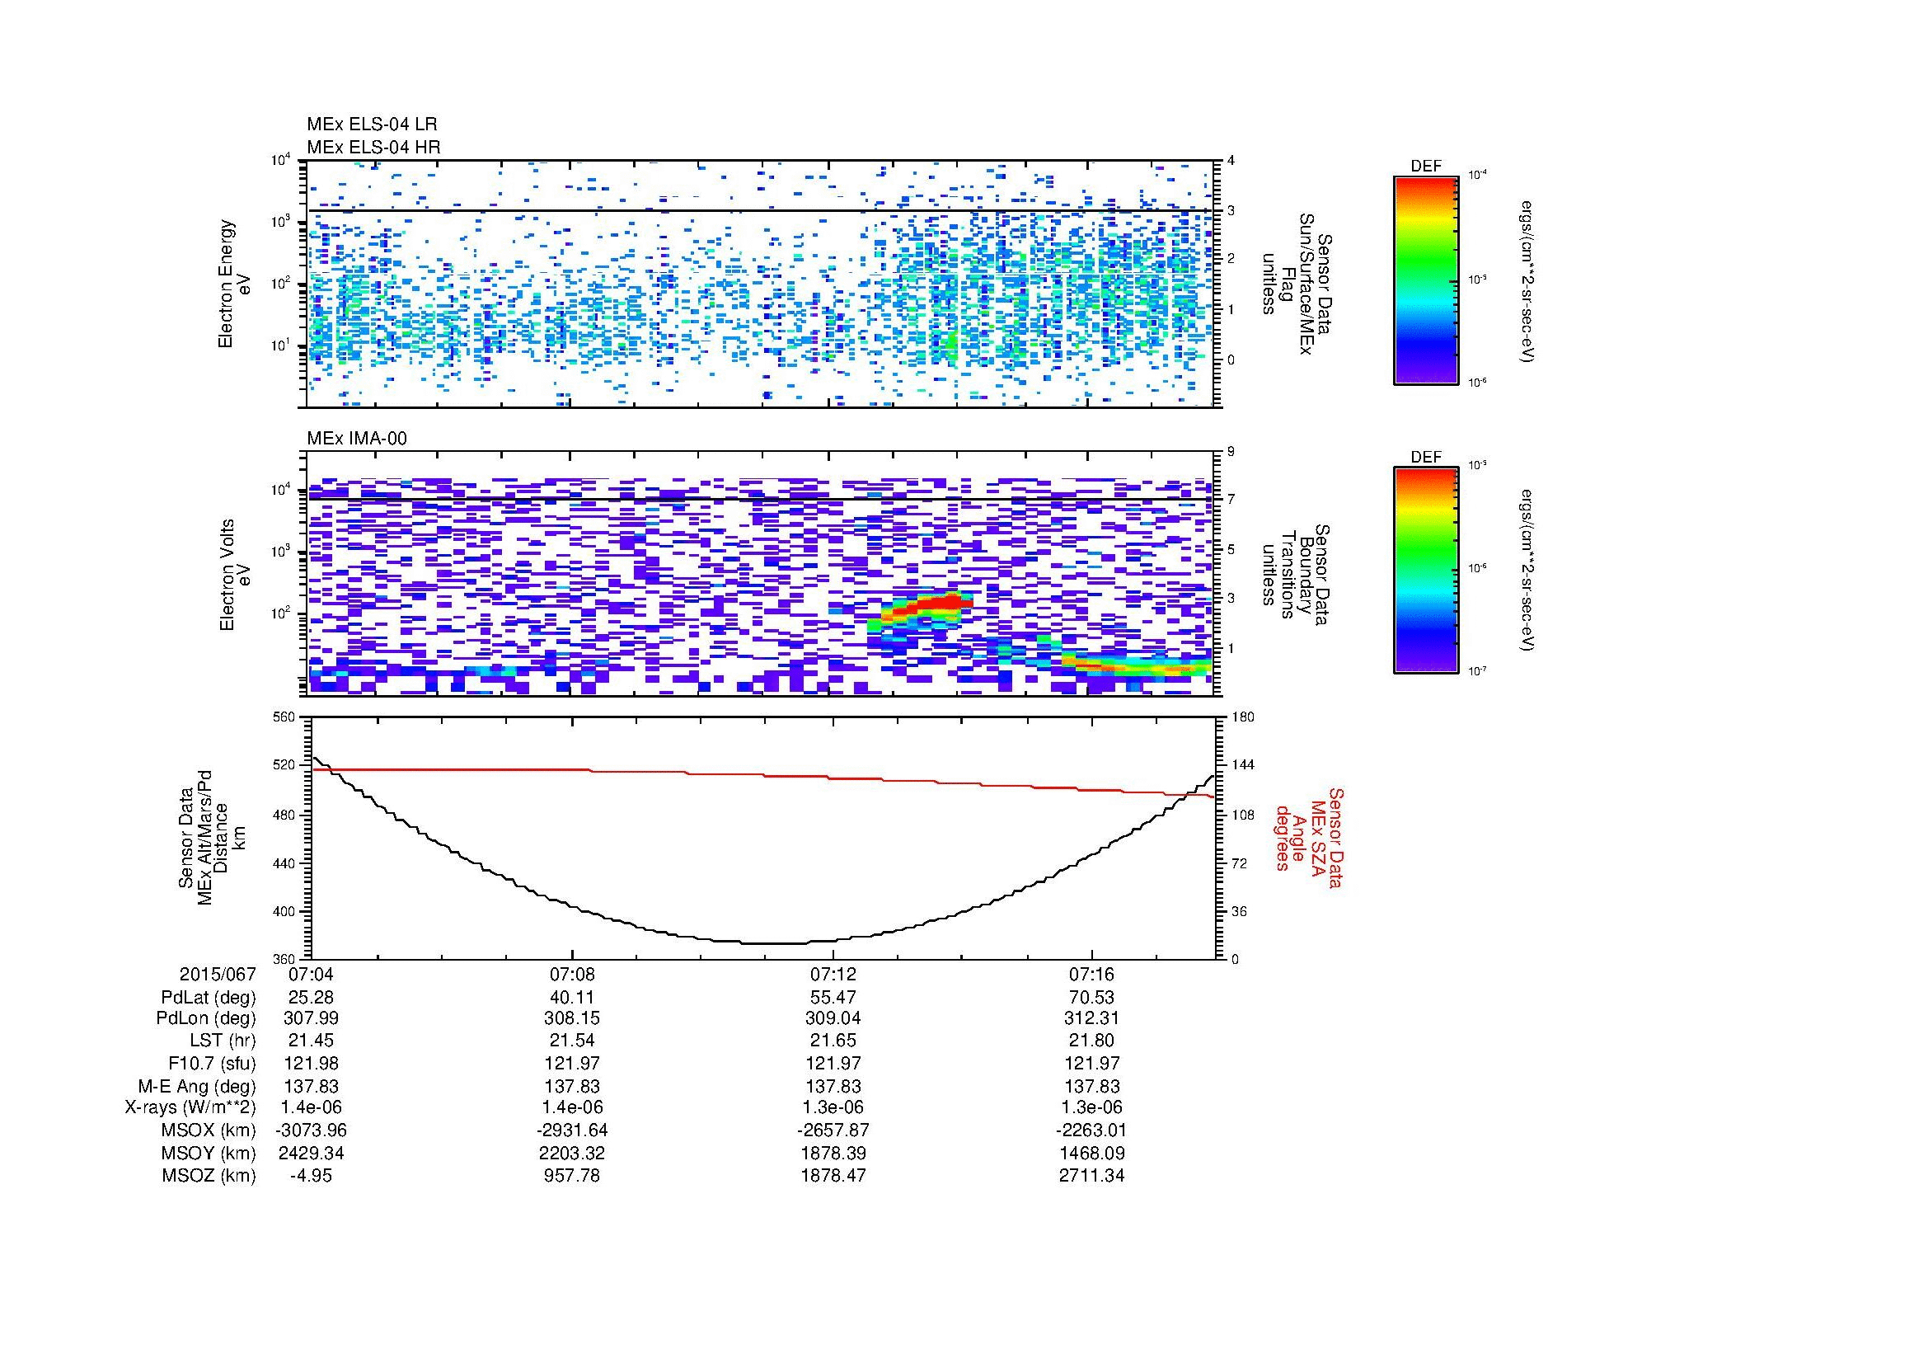
Task: Click the '07:16' time tick label
Action: point(1091,975)
